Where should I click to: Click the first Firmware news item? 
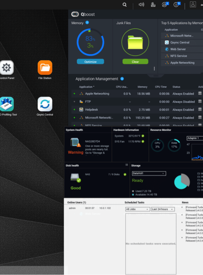(x=194, y=209)
